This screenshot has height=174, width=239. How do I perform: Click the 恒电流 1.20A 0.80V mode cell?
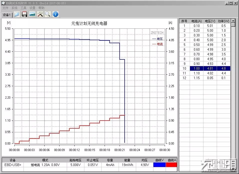coord(45,165)
